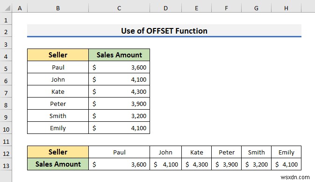The height and width of the screenshot is (182, 315).
Task: Select the Smith cell in row 12
Action: coord(256,152)
